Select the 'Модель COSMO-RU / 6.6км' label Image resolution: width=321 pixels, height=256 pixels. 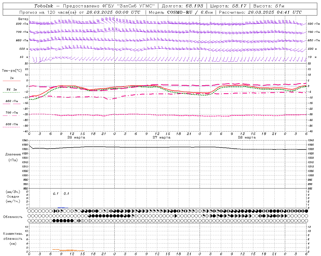pos(181,12)
